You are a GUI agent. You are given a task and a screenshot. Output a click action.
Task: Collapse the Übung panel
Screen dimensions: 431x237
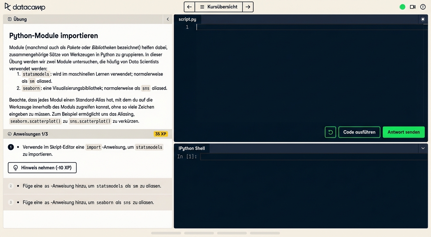tap(168, 19)
